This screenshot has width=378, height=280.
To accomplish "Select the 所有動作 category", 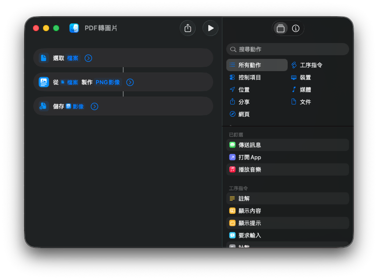I will click(257, 65).
